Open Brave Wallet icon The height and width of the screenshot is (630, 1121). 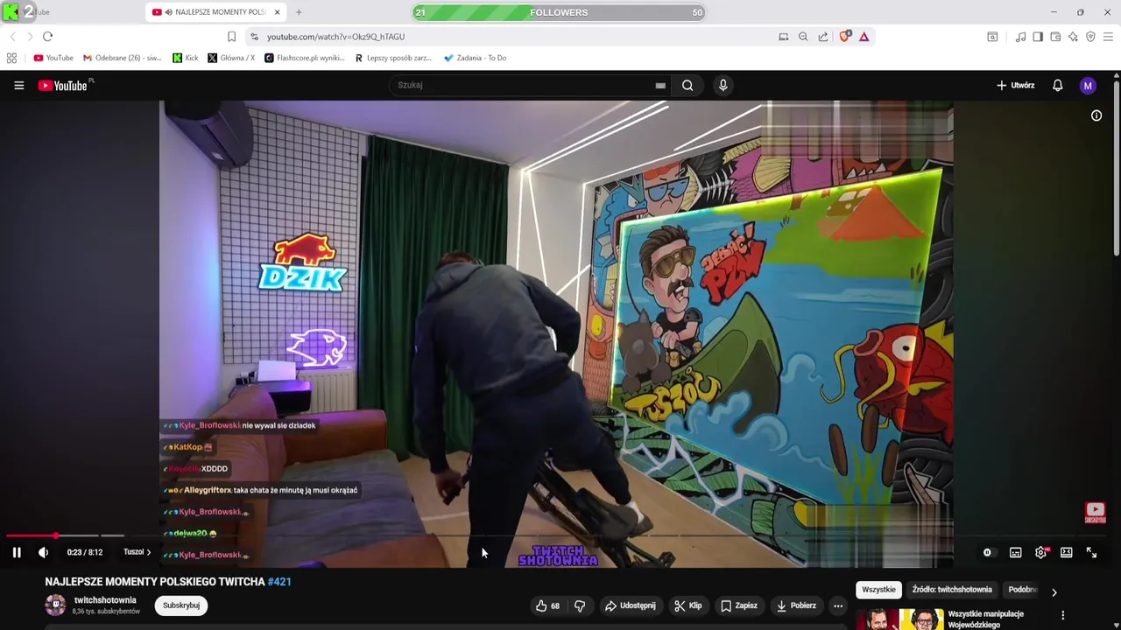click(1055, 37)
